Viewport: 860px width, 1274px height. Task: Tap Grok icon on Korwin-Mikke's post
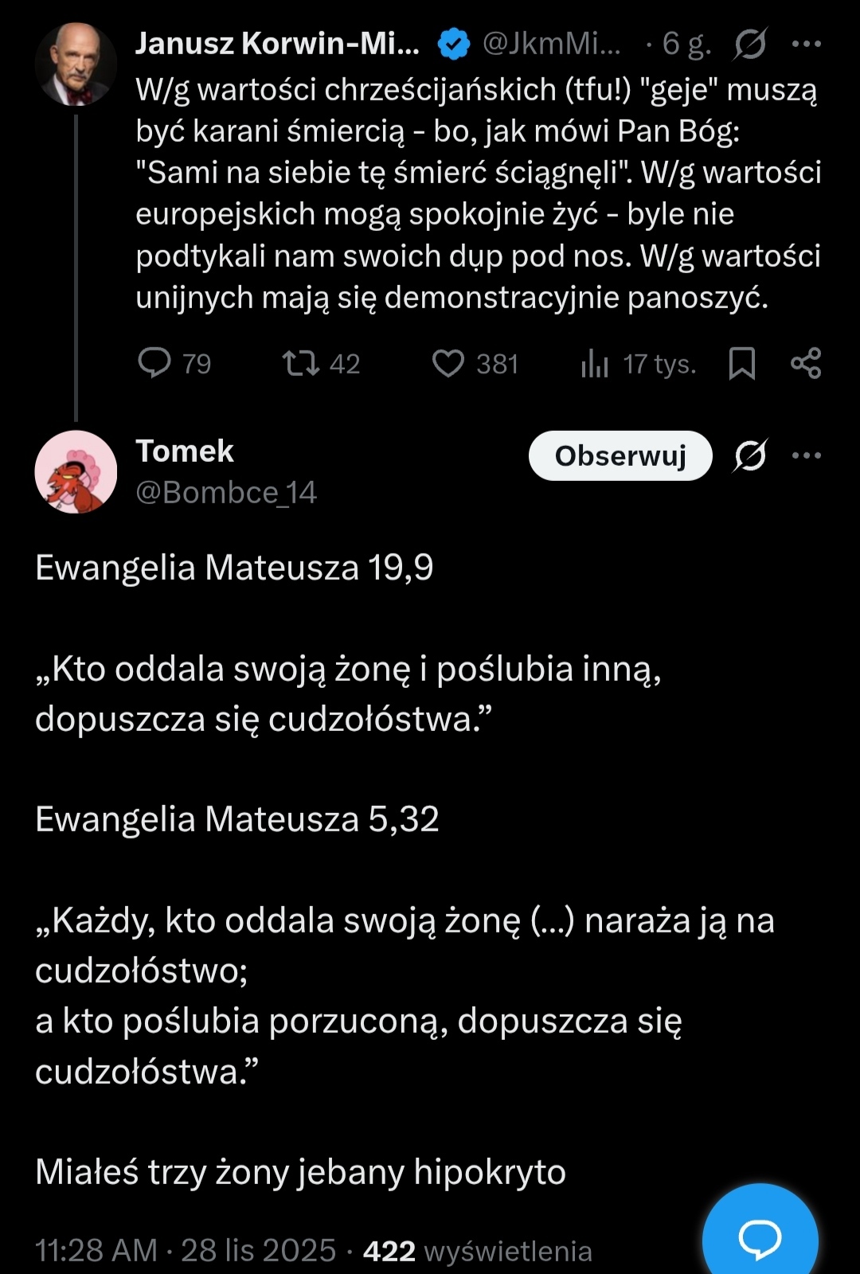750,44
